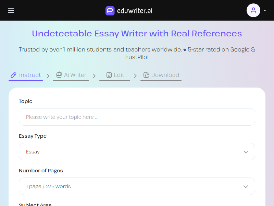Click the pencil icon beside Instruct

pyautogui.click(x=14, y=75)
